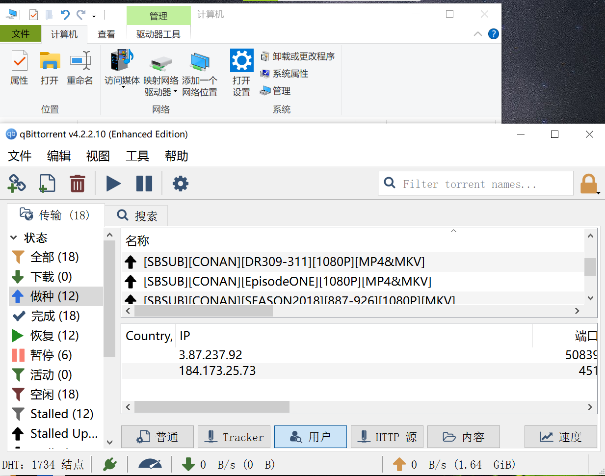Filter by 暂停 (6)
The width and height of the screenshot is (605, 476).
click(x=56, y=355)
